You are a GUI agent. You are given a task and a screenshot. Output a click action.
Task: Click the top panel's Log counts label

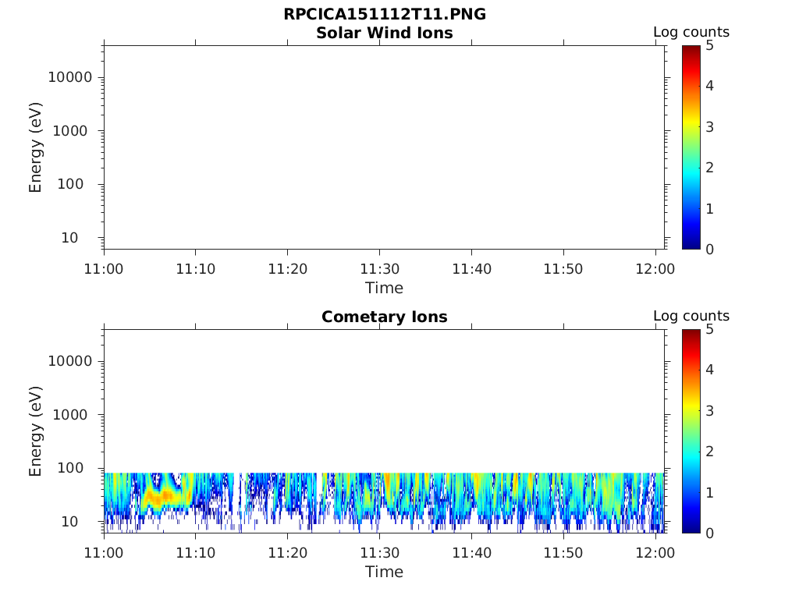click(x=691, y=32)
